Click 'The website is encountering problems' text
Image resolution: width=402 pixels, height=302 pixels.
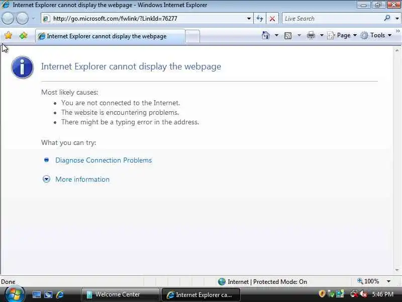[x=120, y=112]
